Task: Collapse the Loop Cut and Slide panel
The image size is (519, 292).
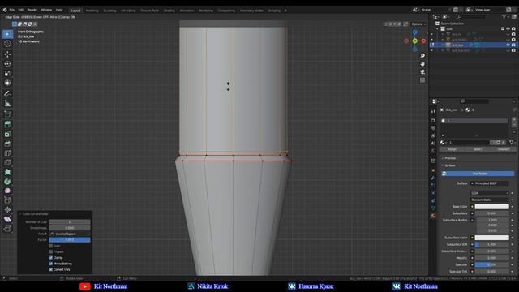Action: (20, 214)
